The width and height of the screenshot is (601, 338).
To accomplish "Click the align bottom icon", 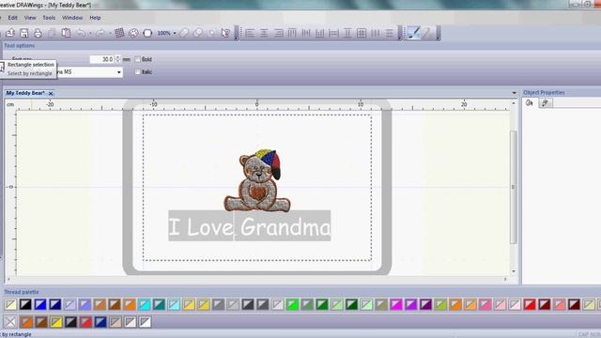I will 319,34.
